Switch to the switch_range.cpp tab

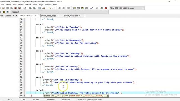[71, 16]
